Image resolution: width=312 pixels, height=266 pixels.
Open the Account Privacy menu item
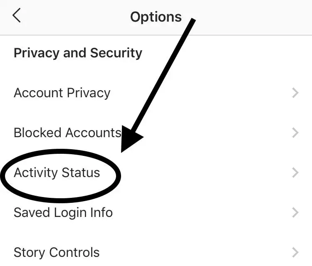click(62, 93)
